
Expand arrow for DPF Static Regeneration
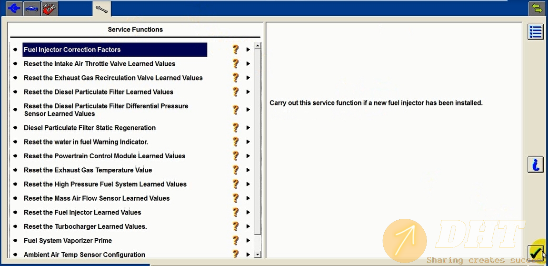248,128
